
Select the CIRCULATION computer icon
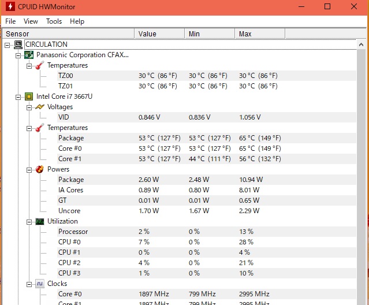(18, 44)
